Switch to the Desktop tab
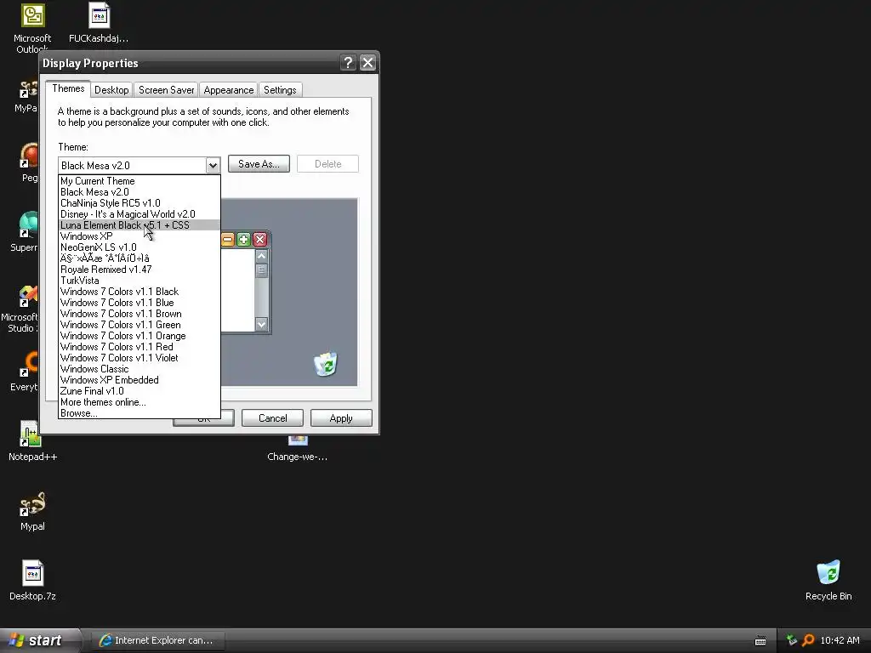871x653 pixels. (111, 90)
